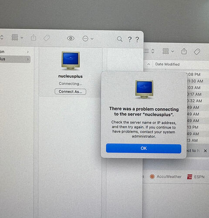Select the highlighted sidebar item ending in 'lus'
Viewport: 209px width, 218px height.
tap(15, 59)
